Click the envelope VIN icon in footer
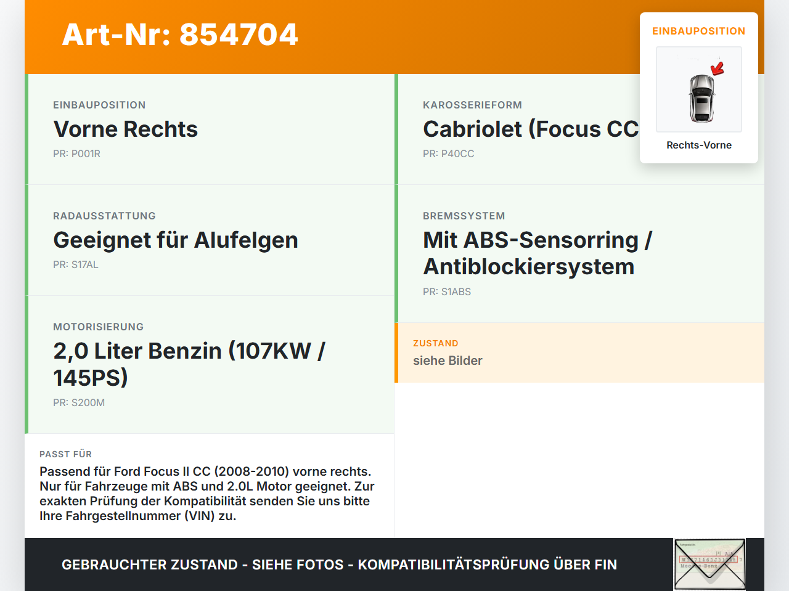Image resolution: width=789 pixels, height=591 pixels. point(709,565)
